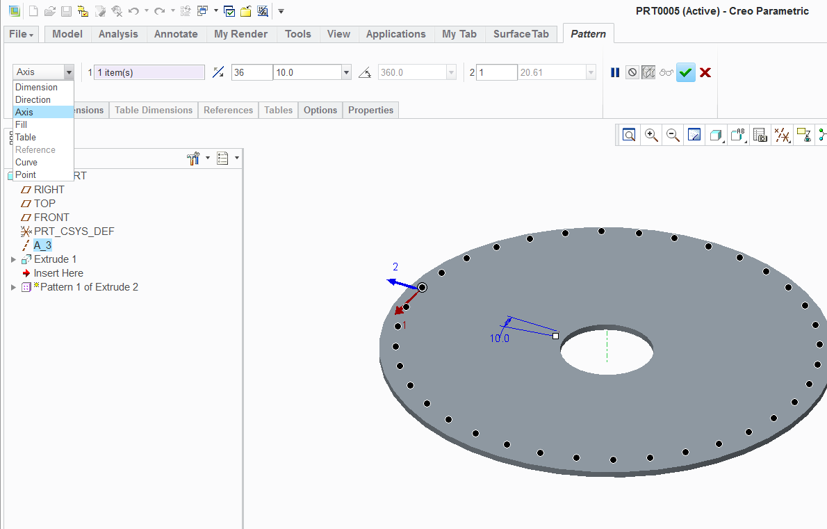Choose Table from the pattern type list
Viewport: 827px width, 529px height.
(x=43, y=137)
